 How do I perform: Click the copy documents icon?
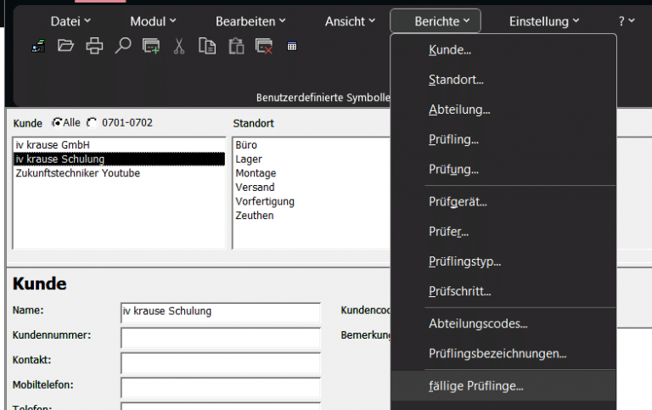(x=207, y=46)
